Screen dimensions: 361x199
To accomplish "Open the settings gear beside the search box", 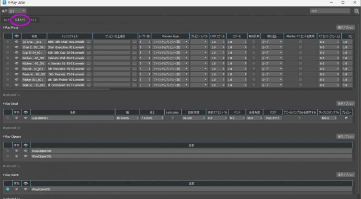I will (356, 11).
